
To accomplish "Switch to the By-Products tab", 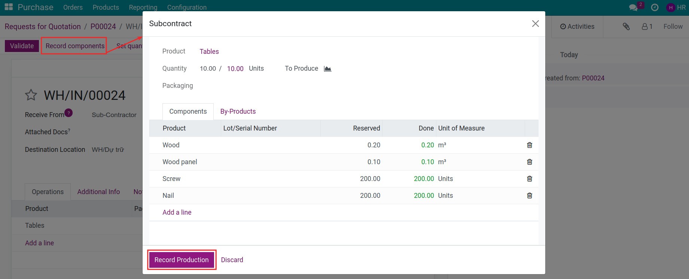I will click(x=238, y=111).
